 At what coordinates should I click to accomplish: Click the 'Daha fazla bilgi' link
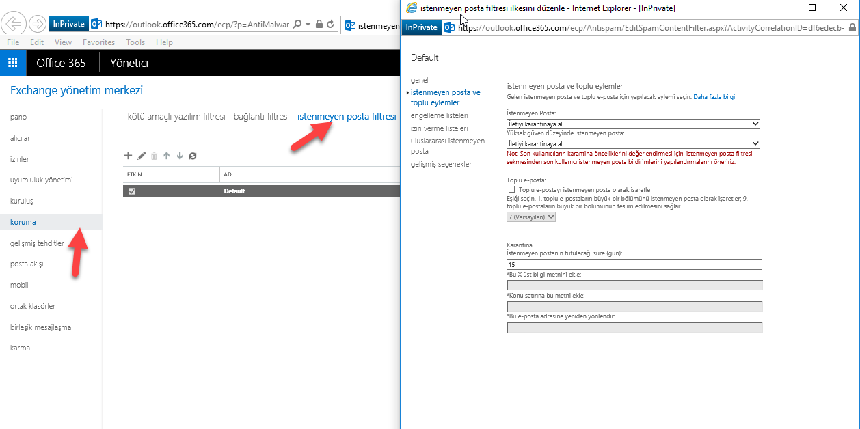pos(714,97)
